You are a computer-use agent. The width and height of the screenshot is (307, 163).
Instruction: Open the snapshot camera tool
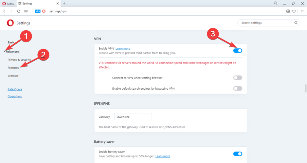[x=288, y=11]
